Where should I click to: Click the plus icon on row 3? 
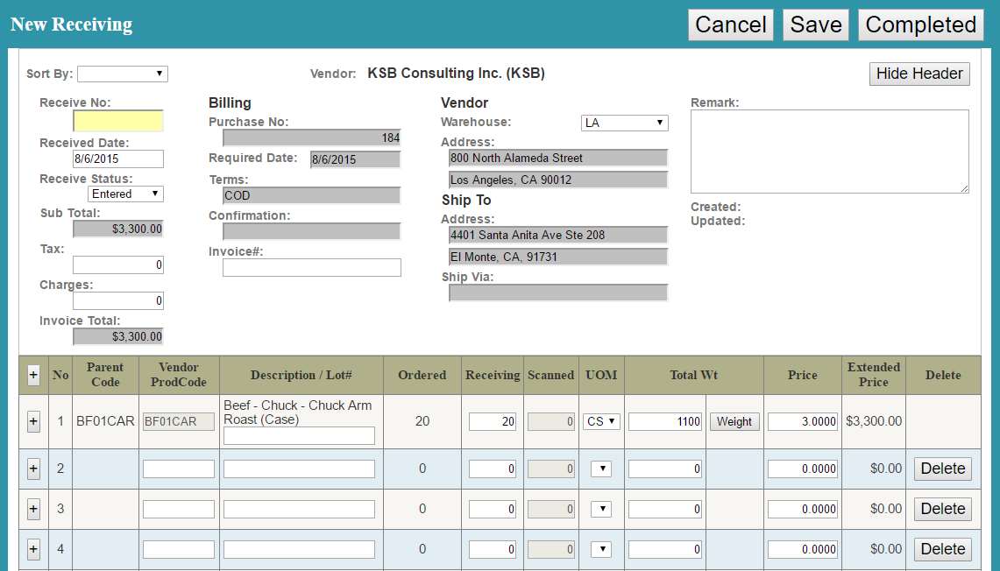tap(33, 509)
